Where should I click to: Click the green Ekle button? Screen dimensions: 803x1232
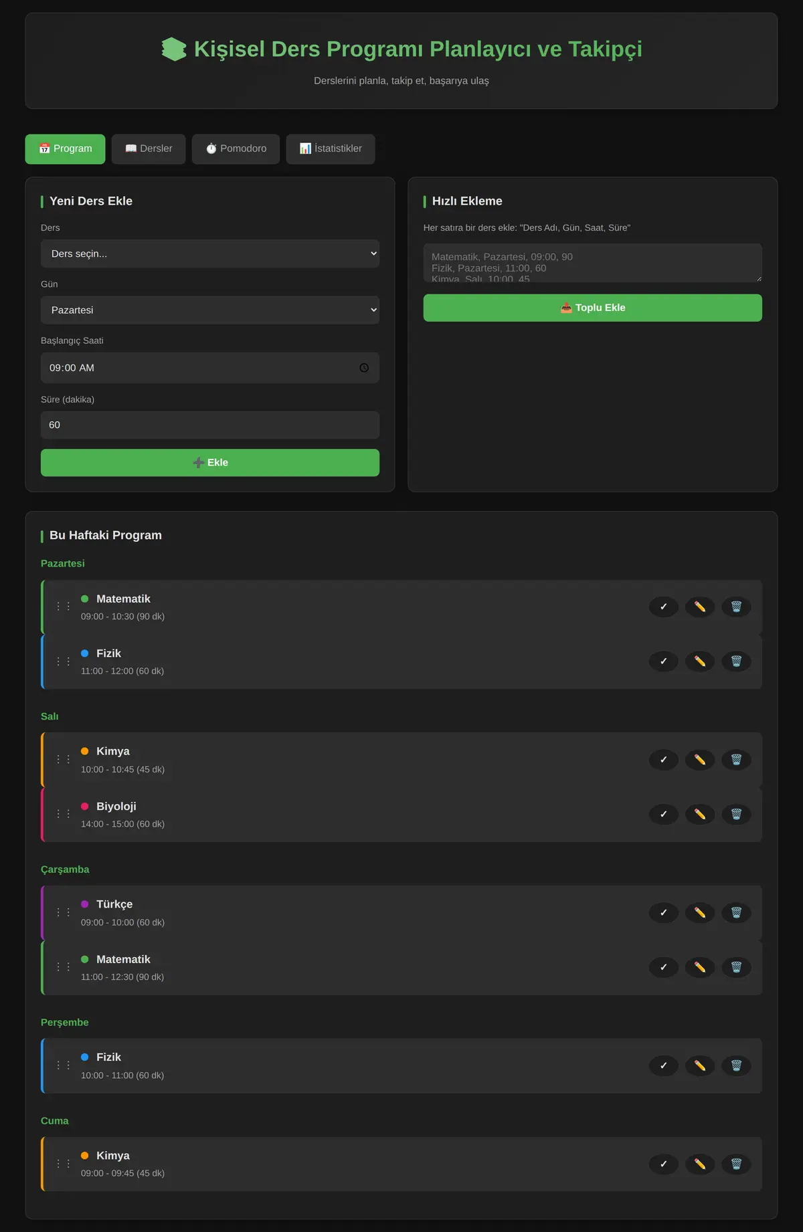pos(210,463)
